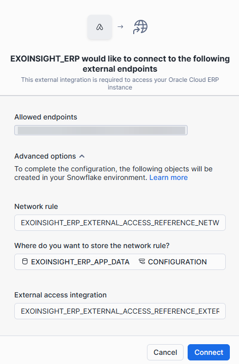Image resolution: width=239 pixels, height=364 pixels.
Task: Click the schema icon beside CONFIGURATION
Action: (142, 262)
